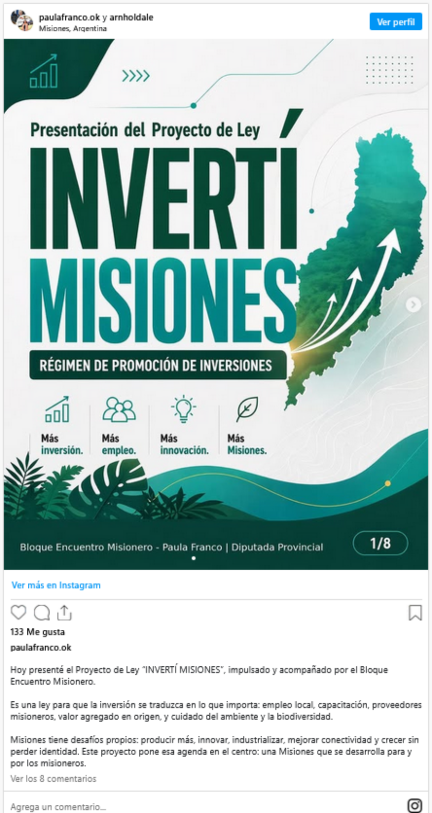The height and width of the screenshot is (813, 432).
Task: Like the post with the heart icon
Action: tap(18, 613)
